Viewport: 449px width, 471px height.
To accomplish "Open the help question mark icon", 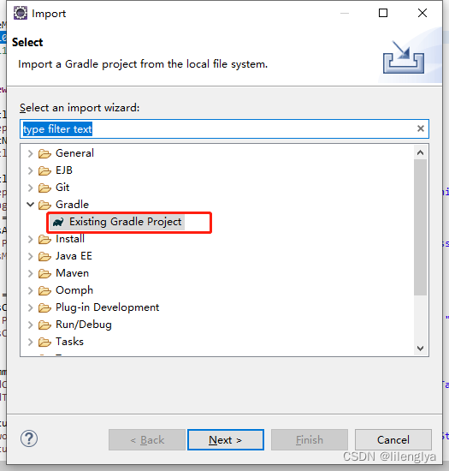I will 29,438.
